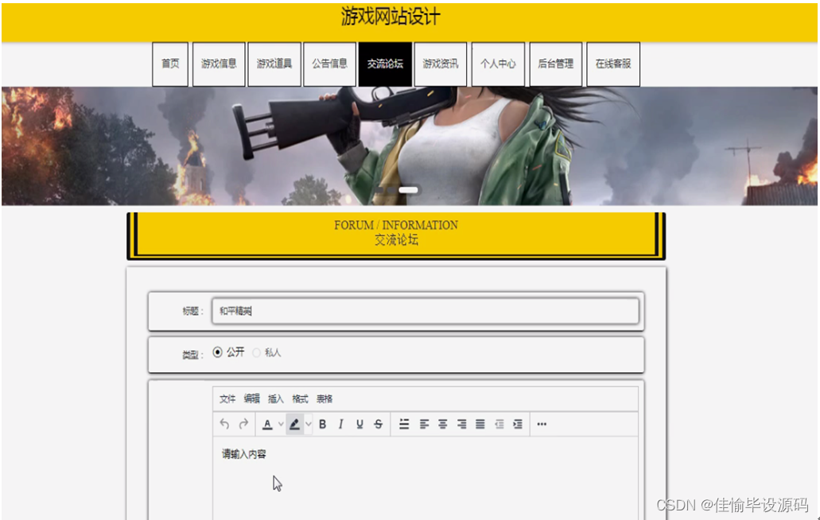Apply background highlight color with marker icon
Viewport: 820px width, 520px height.
tap(294, 424)
